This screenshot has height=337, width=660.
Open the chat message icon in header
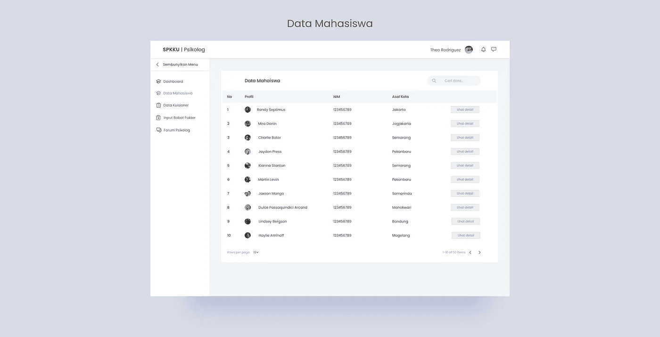click(494, 49)
